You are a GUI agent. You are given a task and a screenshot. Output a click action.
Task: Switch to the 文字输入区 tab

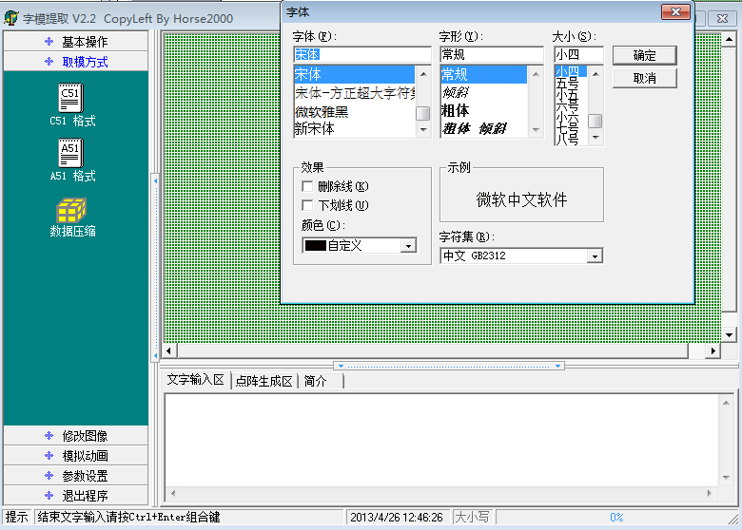(x=195, y=380)
